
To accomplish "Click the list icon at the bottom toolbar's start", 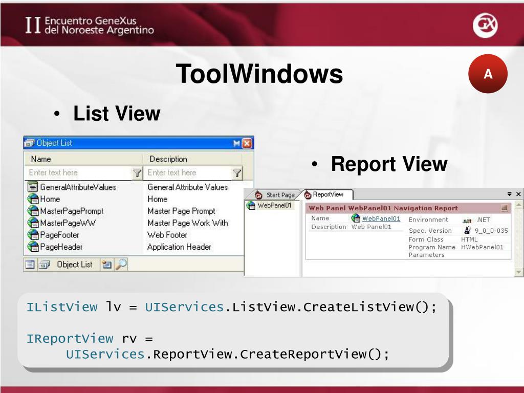I will (30, 265).
